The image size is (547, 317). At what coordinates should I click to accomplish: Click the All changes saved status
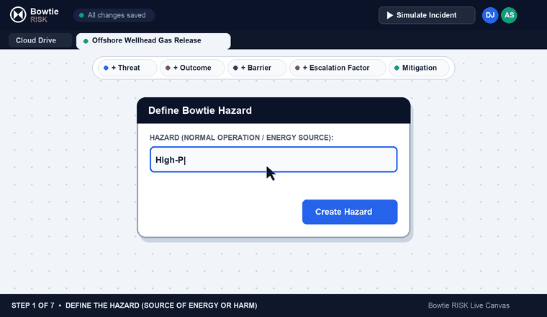tap(114, 15)
